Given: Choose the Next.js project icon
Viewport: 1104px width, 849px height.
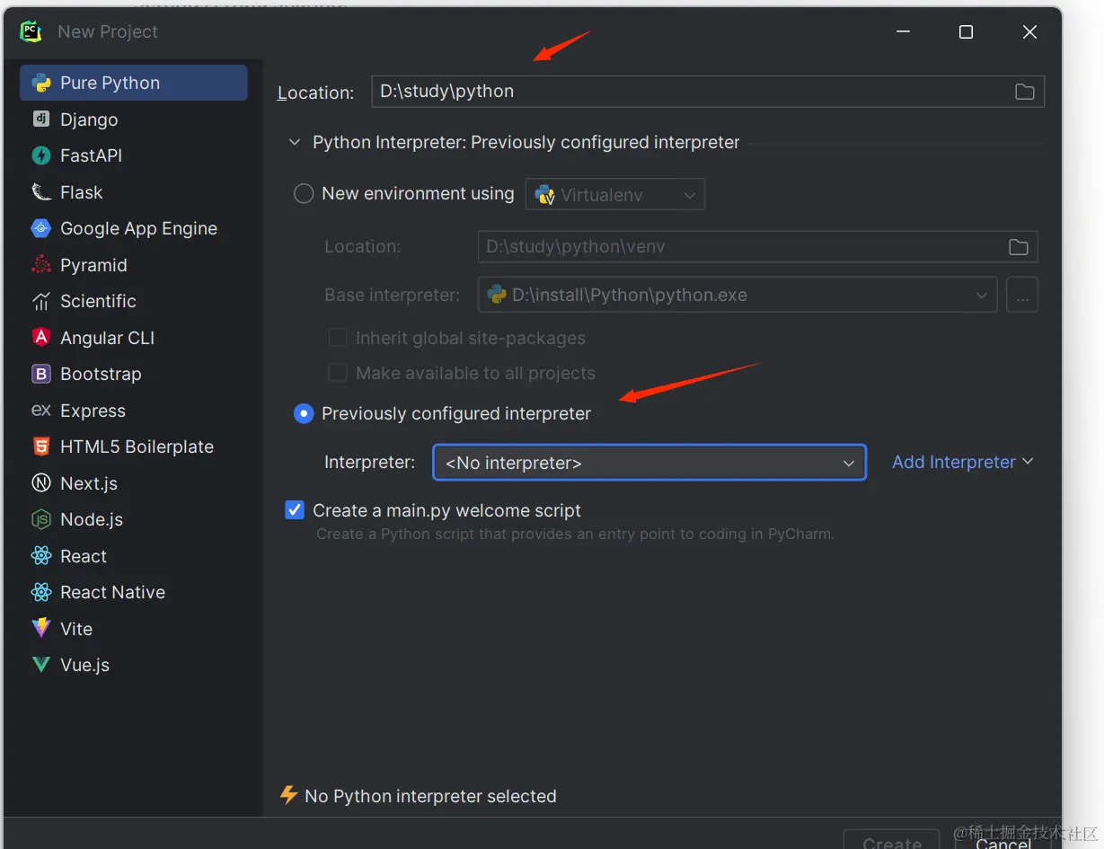Looking at the screenshot, I should coord(41,483).
